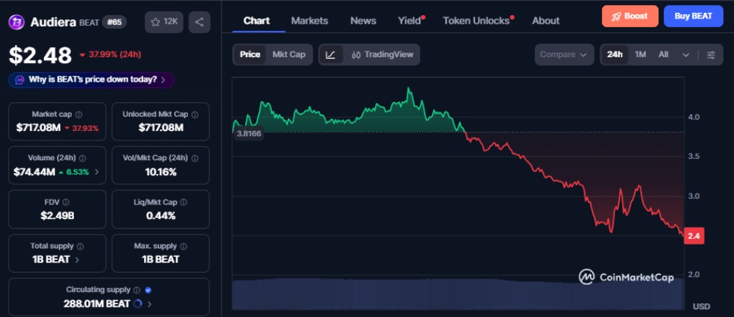This screenshot has width=734, height=317.
Task: Click the 0.44% Liq/Mkt Cap value
Action: 161,215
